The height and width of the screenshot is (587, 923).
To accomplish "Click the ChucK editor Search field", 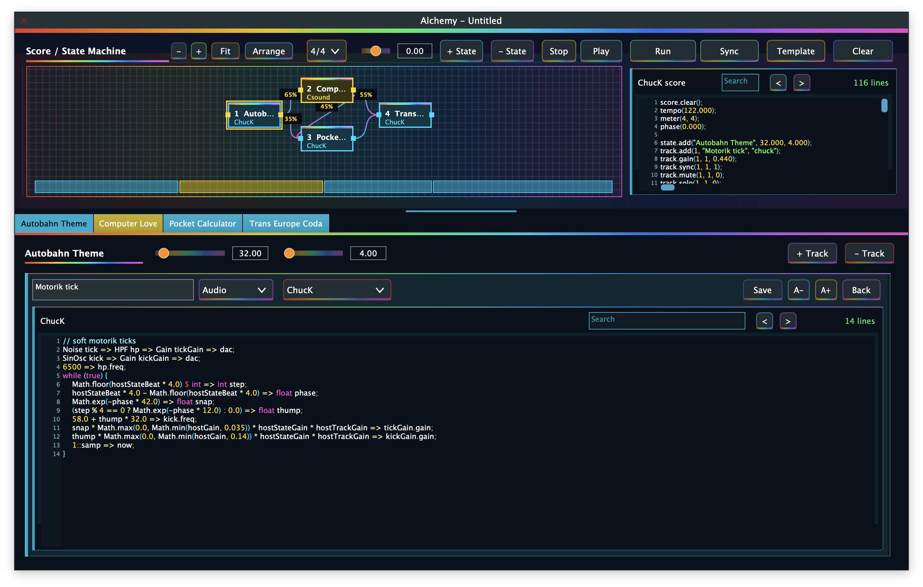I will (x=666, y=321).
